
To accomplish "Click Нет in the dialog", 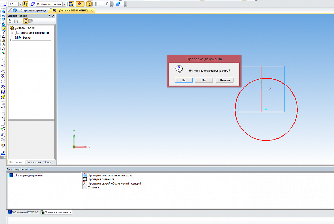I will pyautogui.click(x=204, y=80).
